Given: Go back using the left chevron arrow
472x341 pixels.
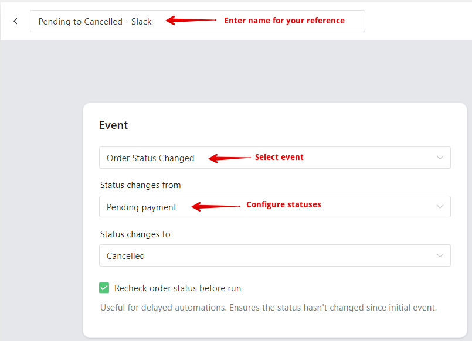Looking at the screenshot, I should tap(15, 21).
